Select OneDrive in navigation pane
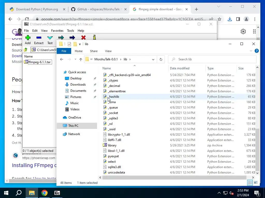The height and width of the screenshot is (198, 265). point(75,118)
